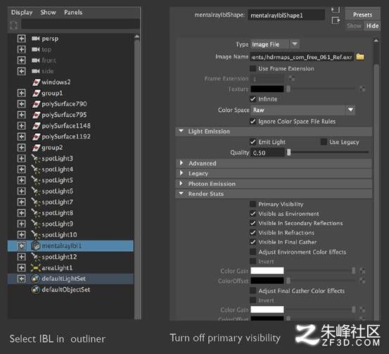Viewport: 389px width, 354px height.
Task: Click the Image Name path field
Action: coord(302,57)
